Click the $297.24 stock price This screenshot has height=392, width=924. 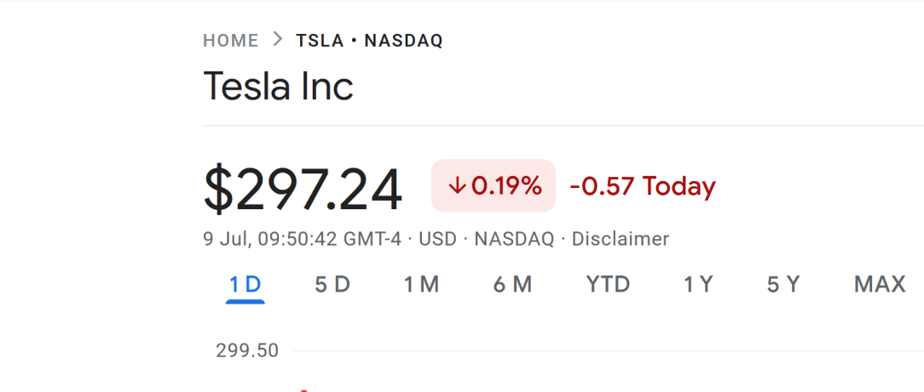pos(303,190)
